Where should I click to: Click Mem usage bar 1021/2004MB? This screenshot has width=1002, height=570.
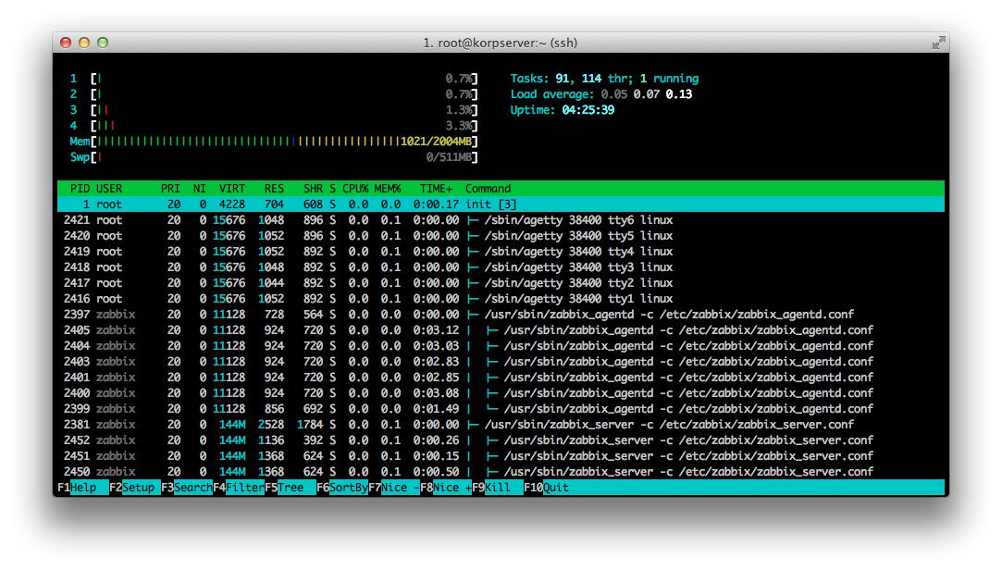point(274,142)
